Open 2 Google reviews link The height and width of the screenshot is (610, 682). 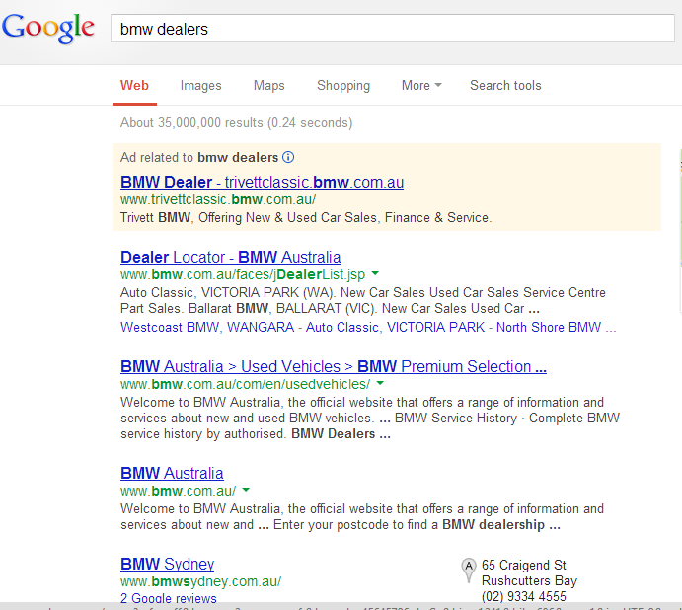(169, 598)
